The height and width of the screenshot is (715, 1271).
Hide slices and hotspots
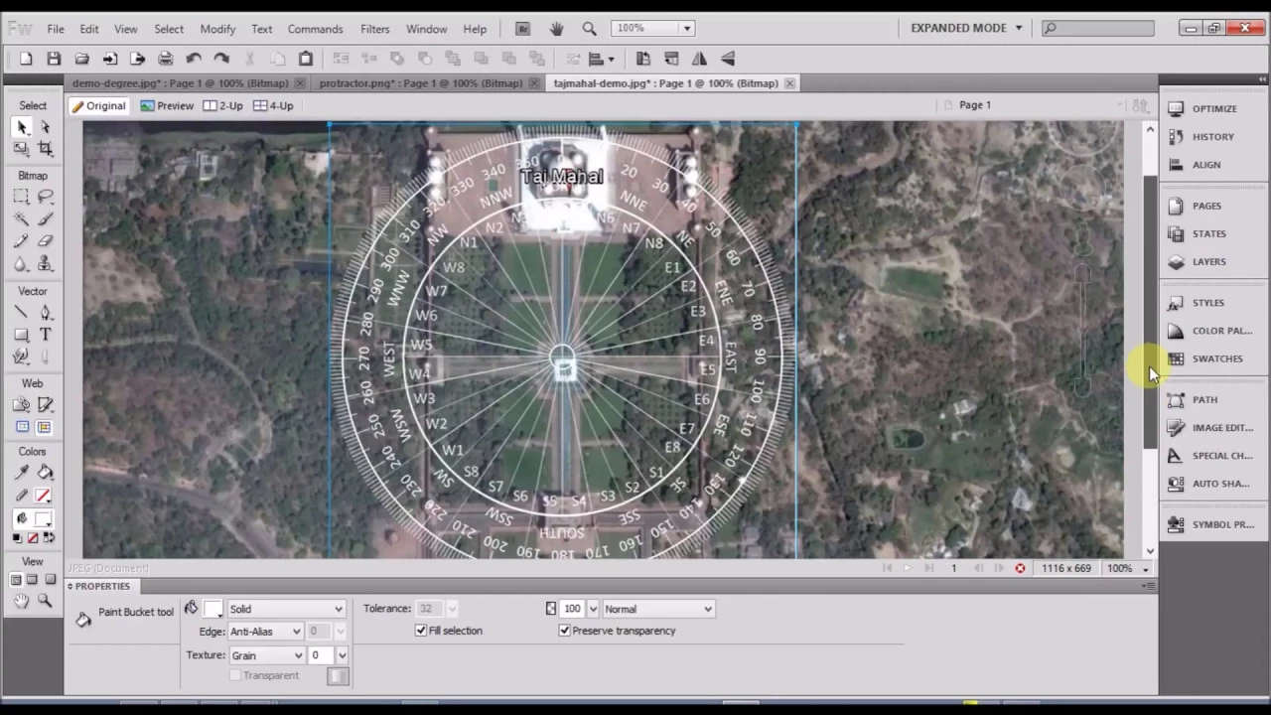coord(22,427)
